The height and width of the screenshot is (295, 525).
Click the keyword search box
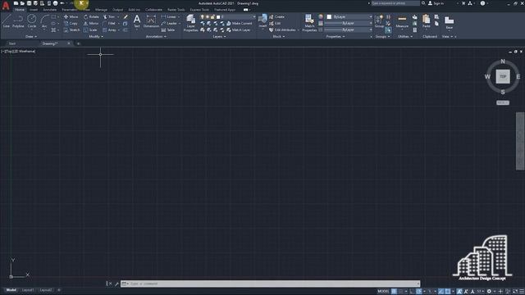tap(395, 3)
